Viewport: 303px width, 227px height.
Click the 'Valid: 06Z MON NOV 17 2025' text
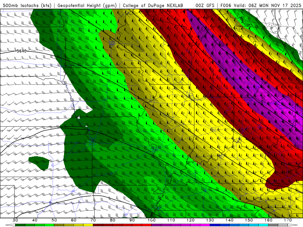point(267,5)
